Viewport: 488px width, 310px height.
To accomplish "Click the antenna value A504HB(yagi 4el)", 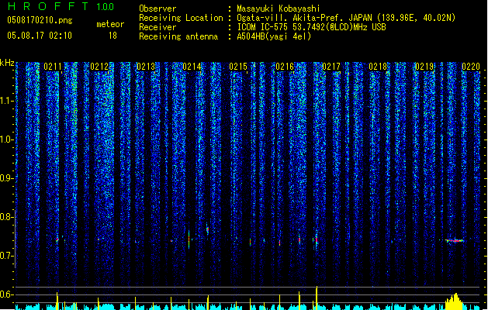I will tap(274, 36).
